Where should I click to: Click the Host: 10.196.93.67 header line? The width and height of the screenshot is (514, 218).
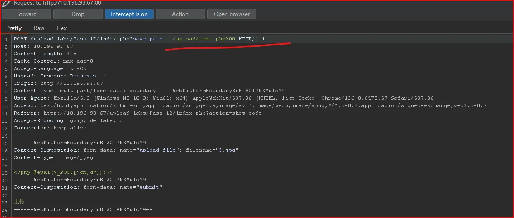[x=43, y=46]
